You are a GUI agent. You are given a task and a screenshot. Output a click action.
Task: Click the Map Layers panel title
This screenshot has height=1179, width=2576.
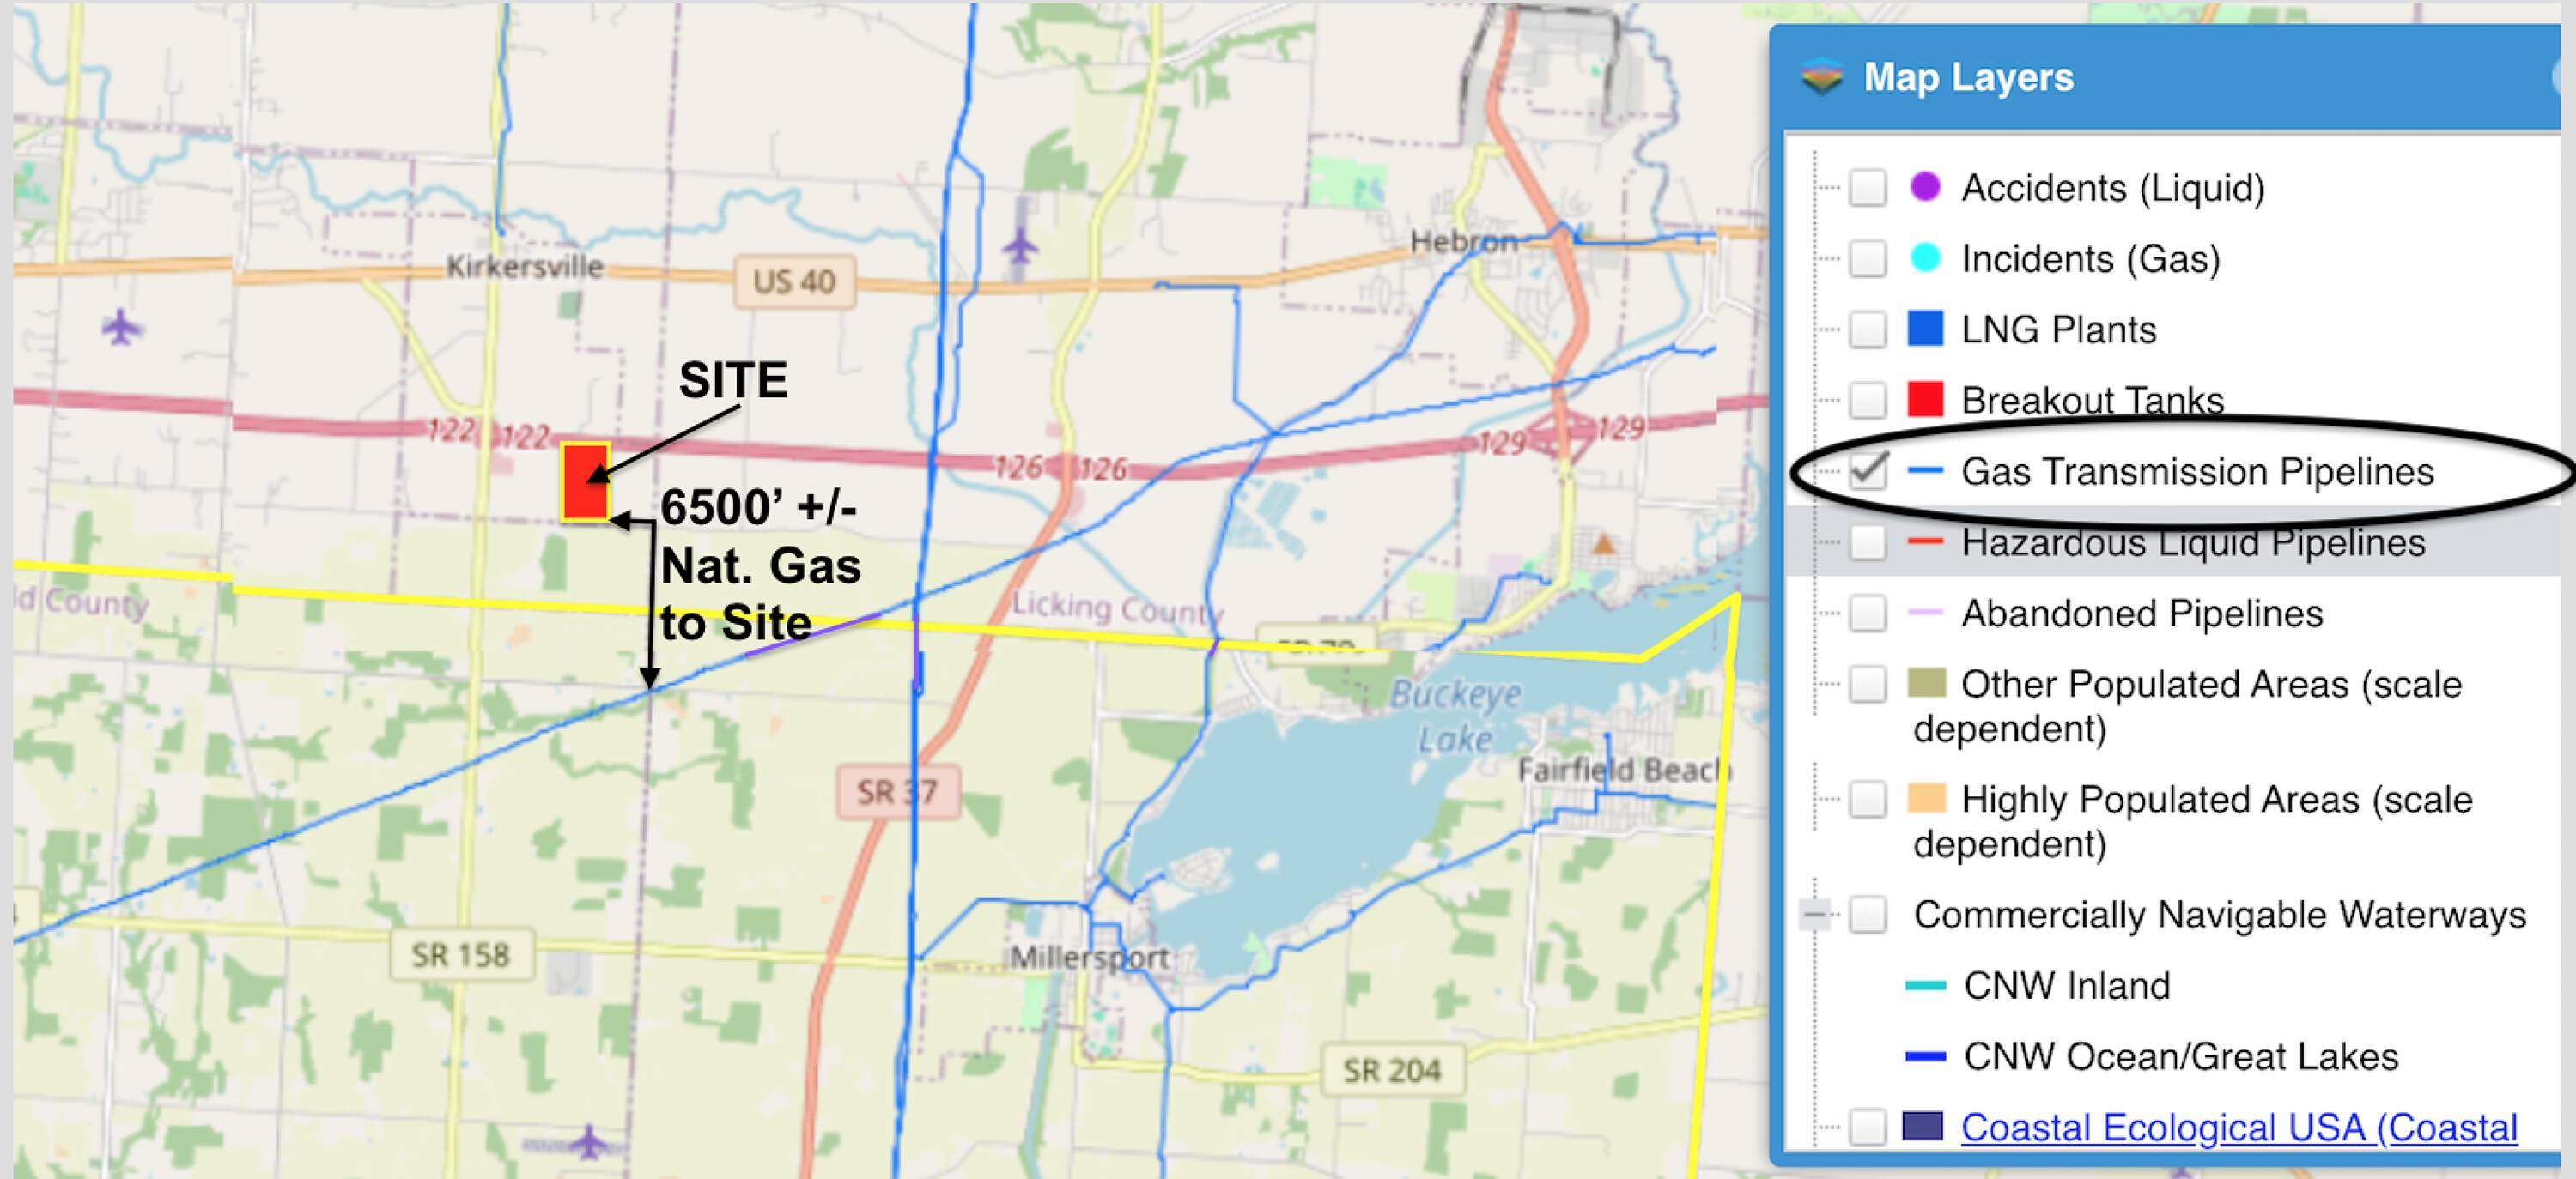click(1968, 77)
